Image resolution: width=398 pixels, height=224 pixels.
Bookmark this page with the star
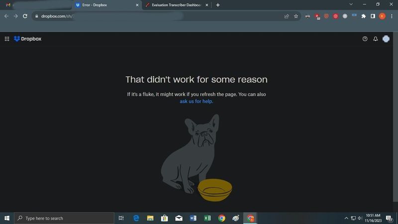pos(296,16)
